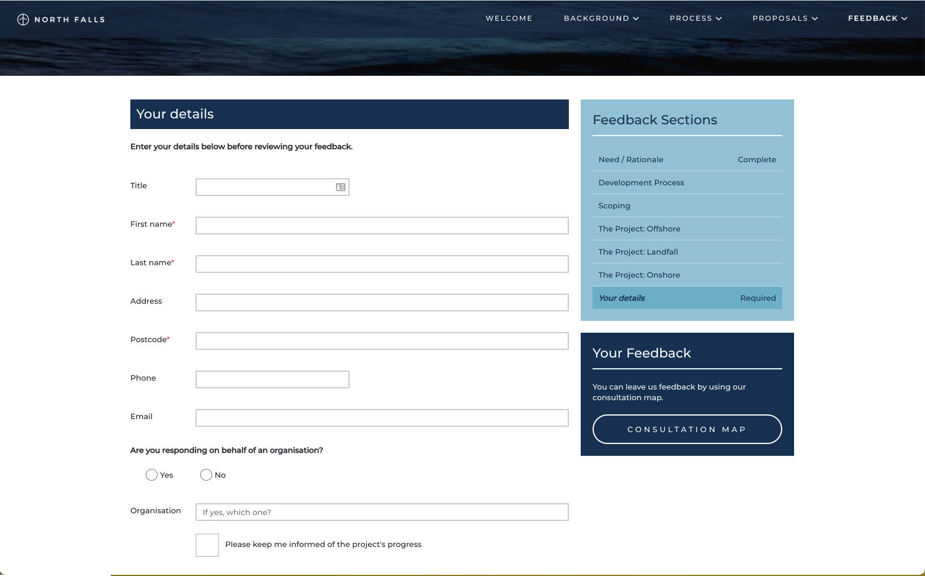
Task: Click the North Falls logo icon
Action: point(23,20)
